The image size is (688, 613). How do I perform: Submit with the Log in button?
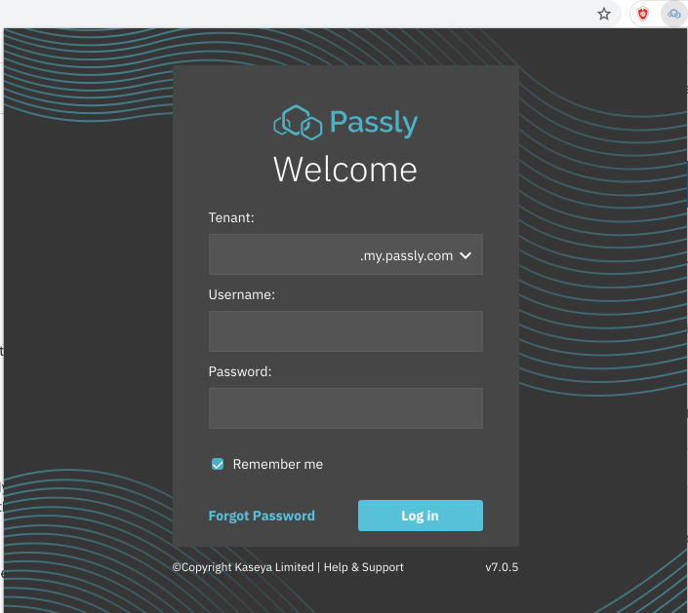[421, 516]
